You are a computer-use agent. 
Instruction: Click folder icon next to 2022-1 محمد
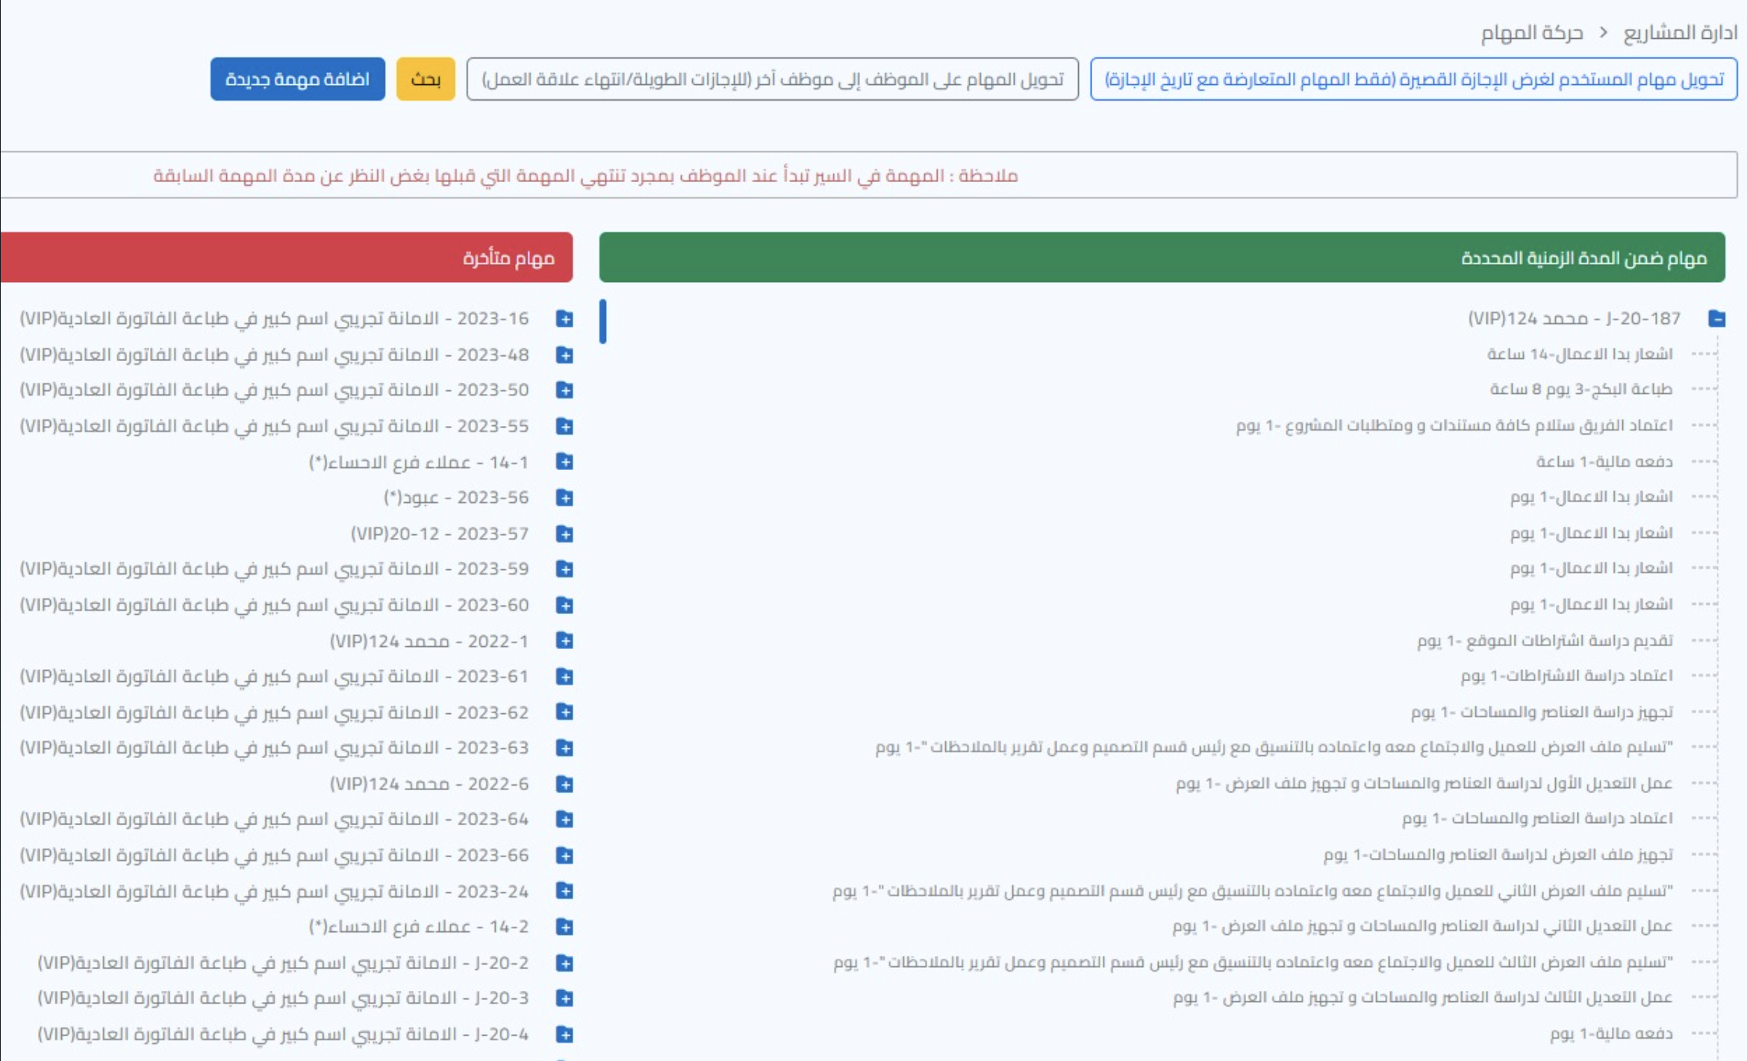coord(564,641)
